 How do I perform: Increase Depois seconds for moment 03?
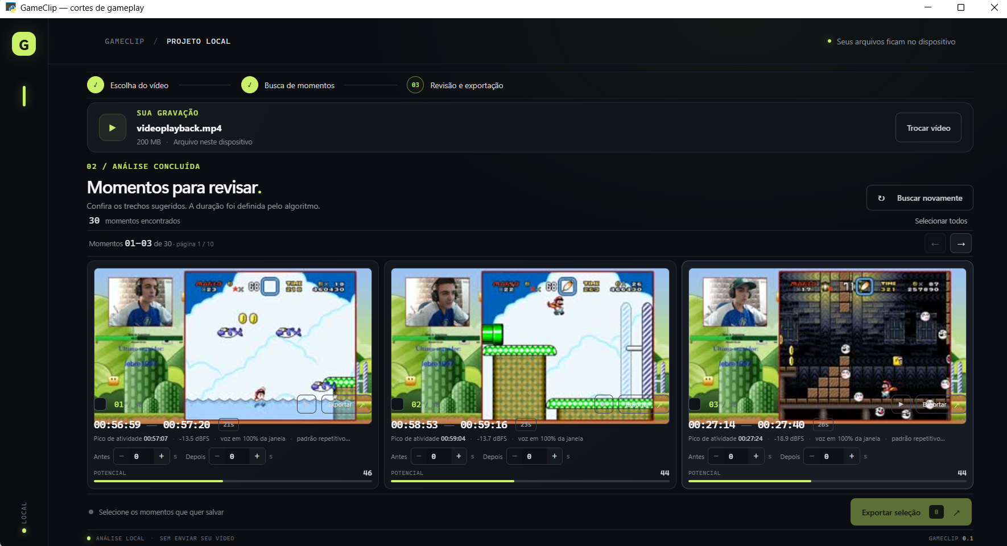point(852,456)
